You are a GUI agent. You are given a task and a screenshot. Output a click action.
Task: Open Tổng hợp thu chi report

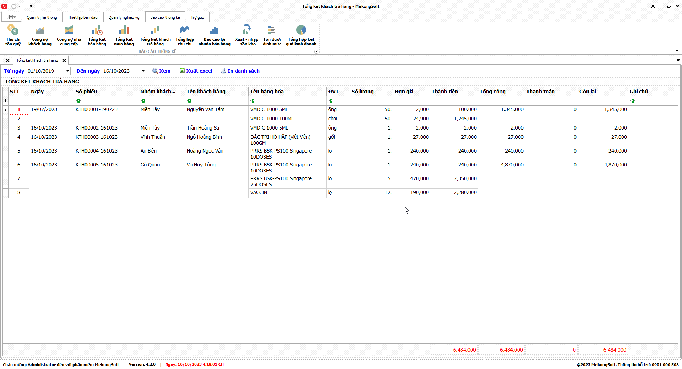(x=184, y=35)
